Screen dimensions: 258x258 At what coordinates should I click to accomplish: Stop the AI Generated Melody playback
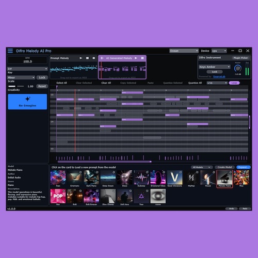pos(142,58)
